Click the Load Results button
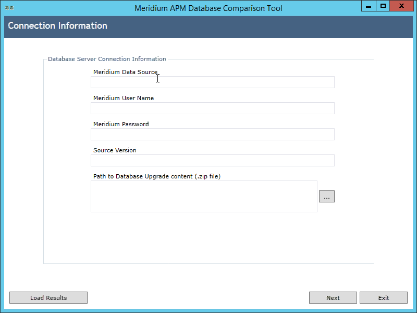Viewport: 417px width, 313px height. [x=48, y=297]
